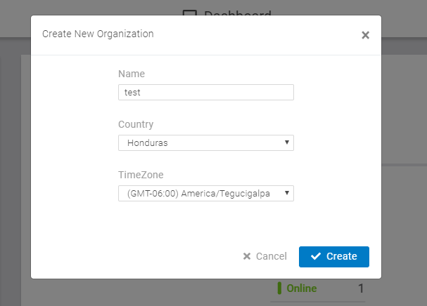Image resolution: width=427 pixels, height=306 pixels.
Task: Click the X icon beside Cancel
Action: coord(247,256)
